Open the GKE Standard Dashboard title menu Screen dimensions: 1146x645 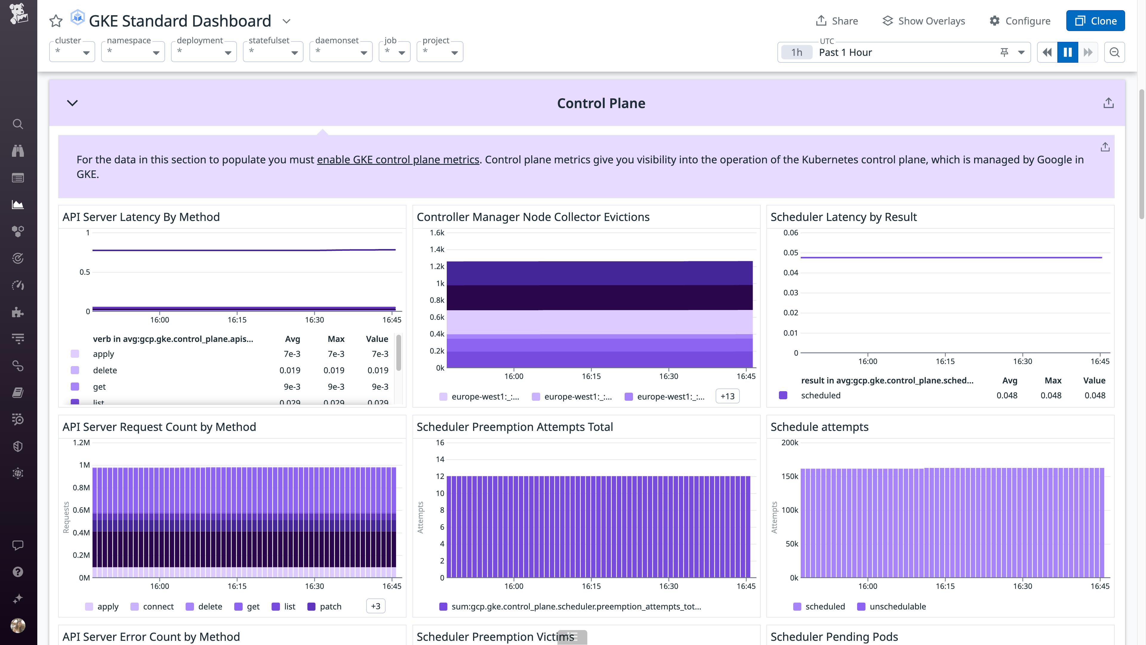tap(286, 21)
